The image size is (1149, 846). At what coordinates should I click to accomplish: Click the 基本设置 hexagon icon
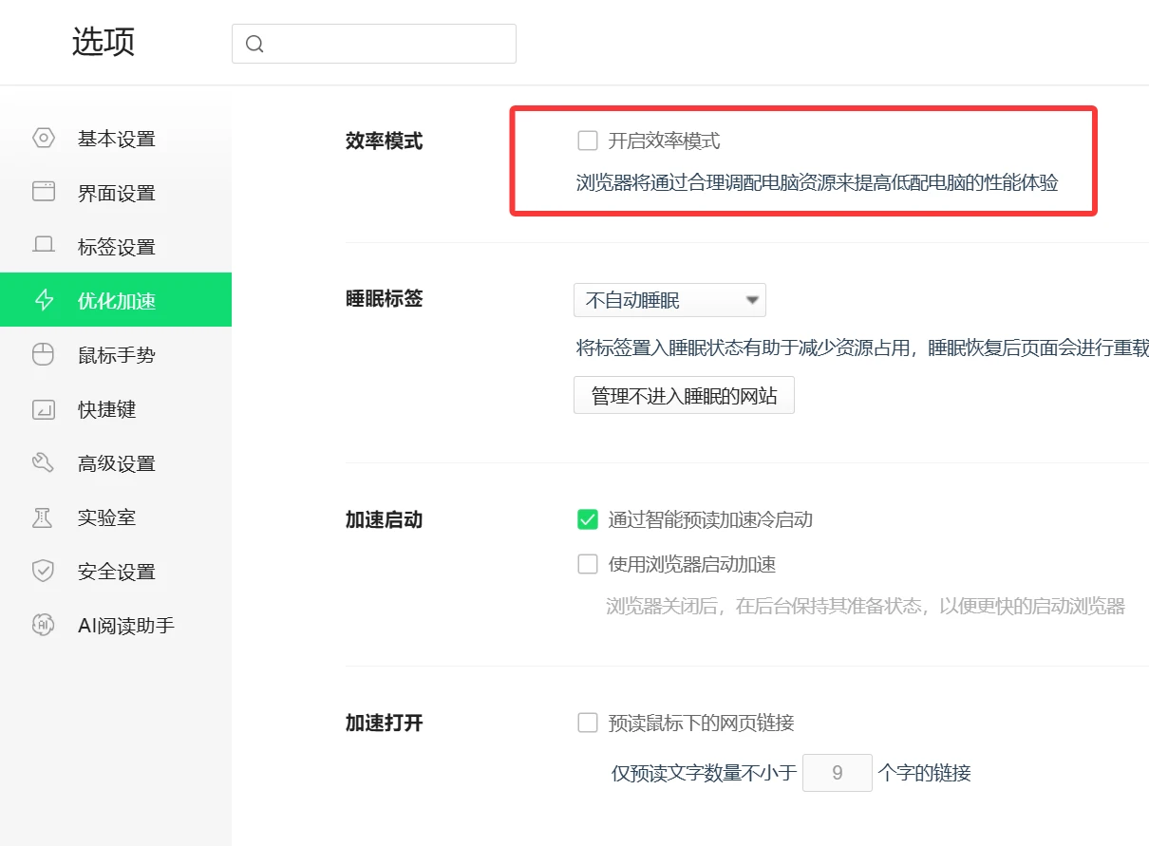[44, 139]
